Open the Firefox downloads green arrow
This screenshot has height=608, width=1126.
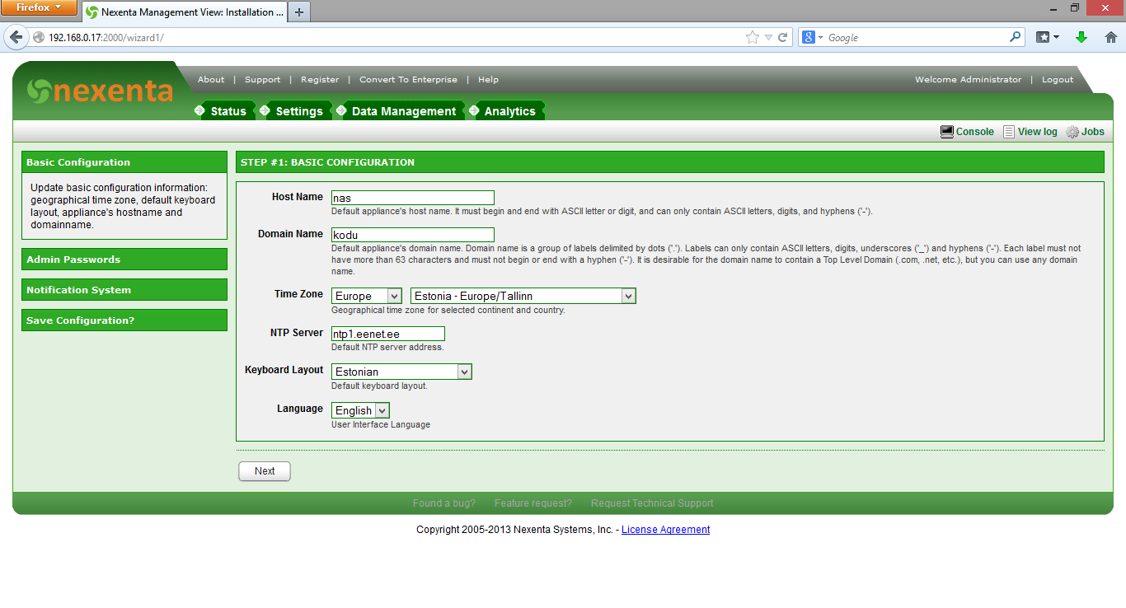click(x=1081, y=37)
